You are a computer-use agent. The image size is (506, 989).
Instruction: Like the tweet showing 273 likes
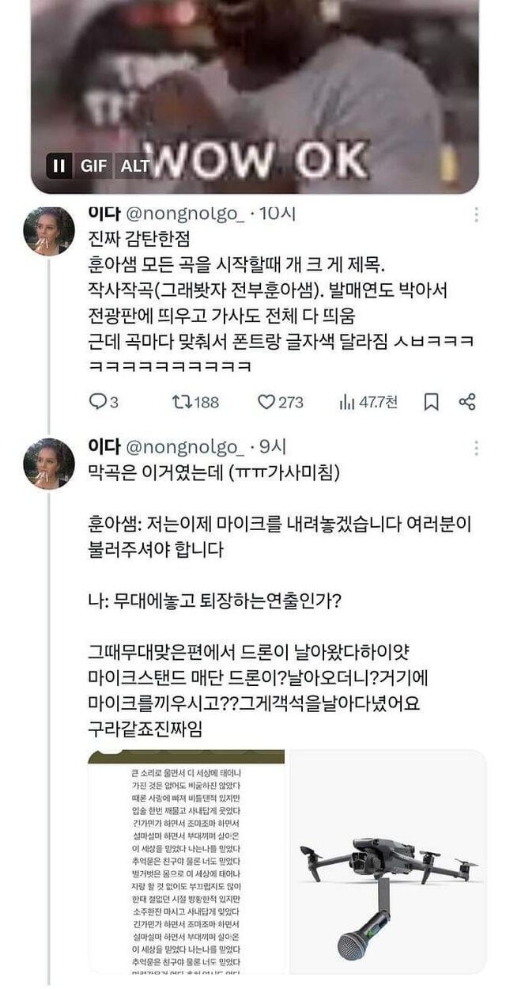pyautogui.click(x=266, y=402)
